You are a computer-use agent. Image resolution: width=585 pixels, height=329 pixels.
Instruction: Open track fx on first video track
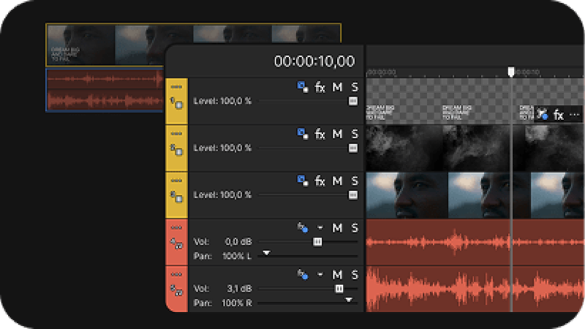[320, 87]
